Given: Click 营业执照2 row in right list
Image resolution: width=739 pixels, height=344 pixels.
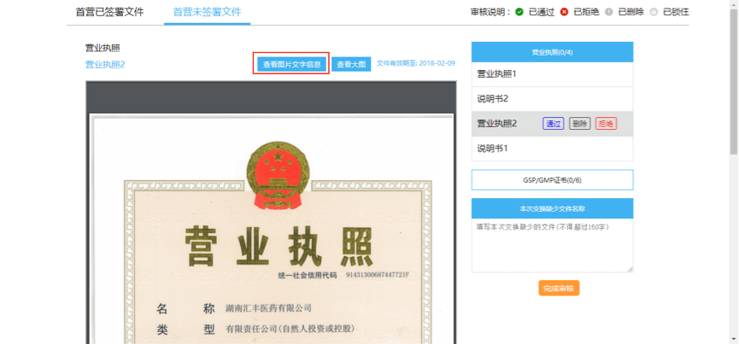Looking at the screenshot, I should click(553, 125).
